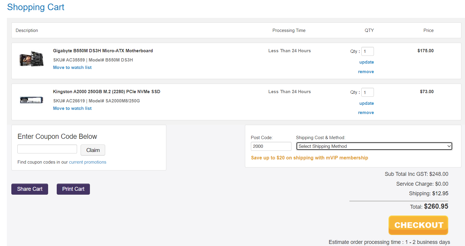
Task: Click the QTY column header
Action: 369,30
